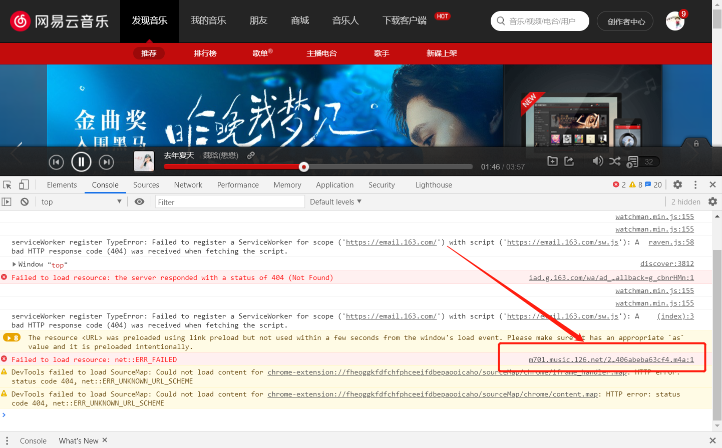
Task: Seek within the song progress bar
Action: pyautogui.click(x=350, y=166)
